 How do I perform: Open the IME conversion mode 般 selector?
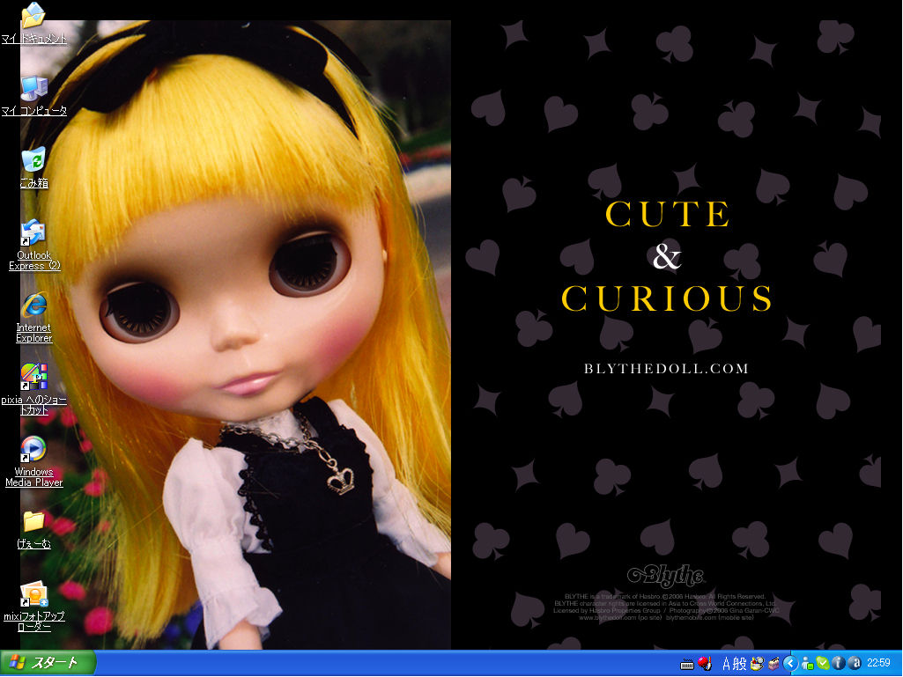click(739, 664)
